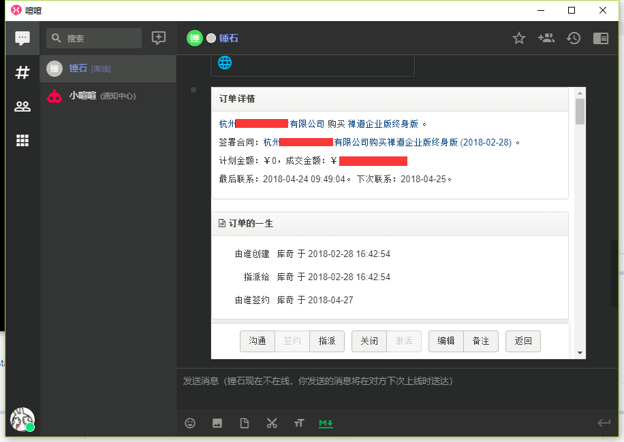The height and width of the screenshot is (442, 624).
Task: Click the 备注 button
Action: tap(481, 341)
